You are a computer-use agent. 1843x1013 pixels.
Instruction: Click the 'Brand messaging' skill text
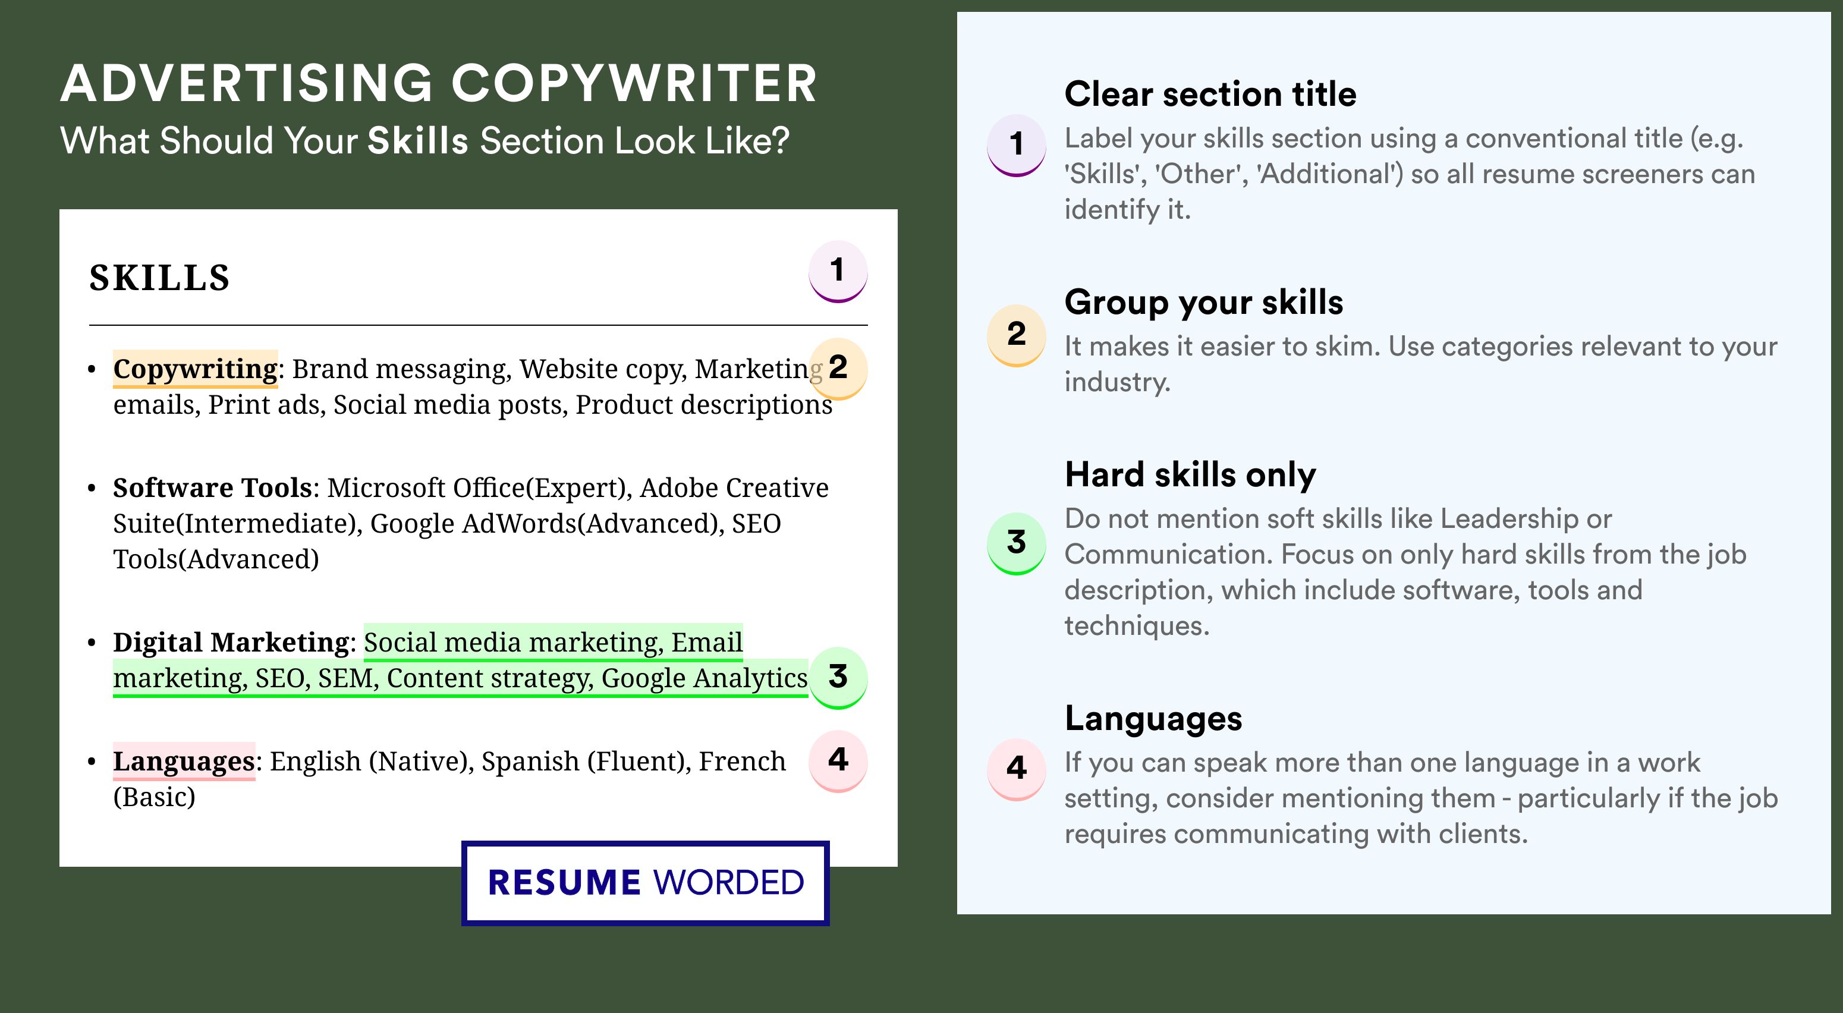[401, 369]
